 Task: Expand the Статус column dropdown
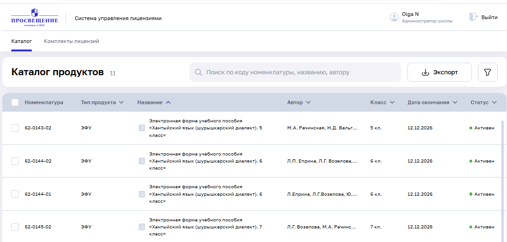[x=494, y=102]
